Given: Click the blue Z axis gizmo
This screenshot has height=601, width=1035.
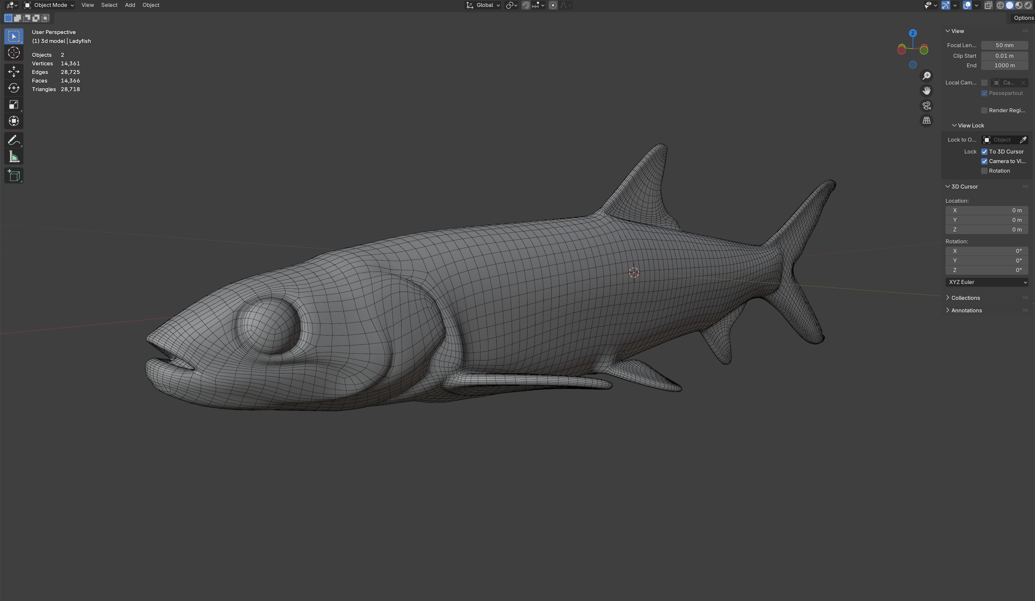Looking at the screenshot, I should [913, 33].
